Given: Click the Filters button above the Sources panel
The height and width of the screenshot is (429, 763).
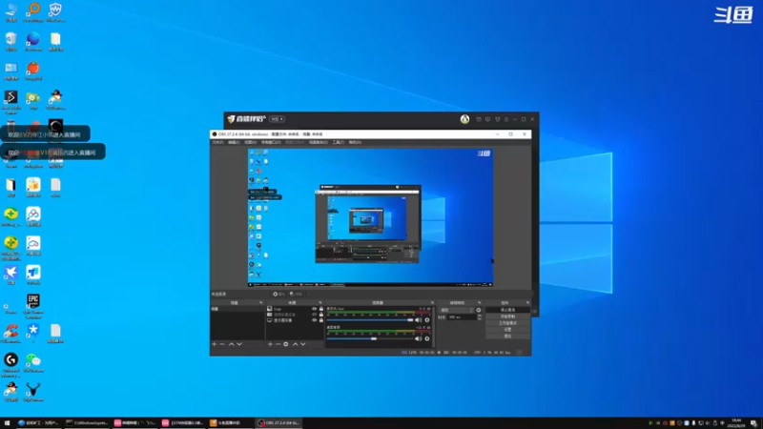Looking at the screenshot, I should [296, 294].
